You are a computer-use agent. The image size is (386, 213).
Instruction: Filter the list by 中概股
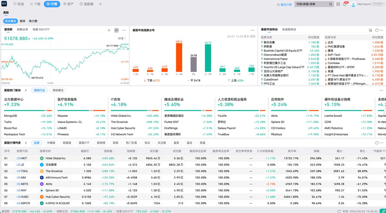(51, 143)
